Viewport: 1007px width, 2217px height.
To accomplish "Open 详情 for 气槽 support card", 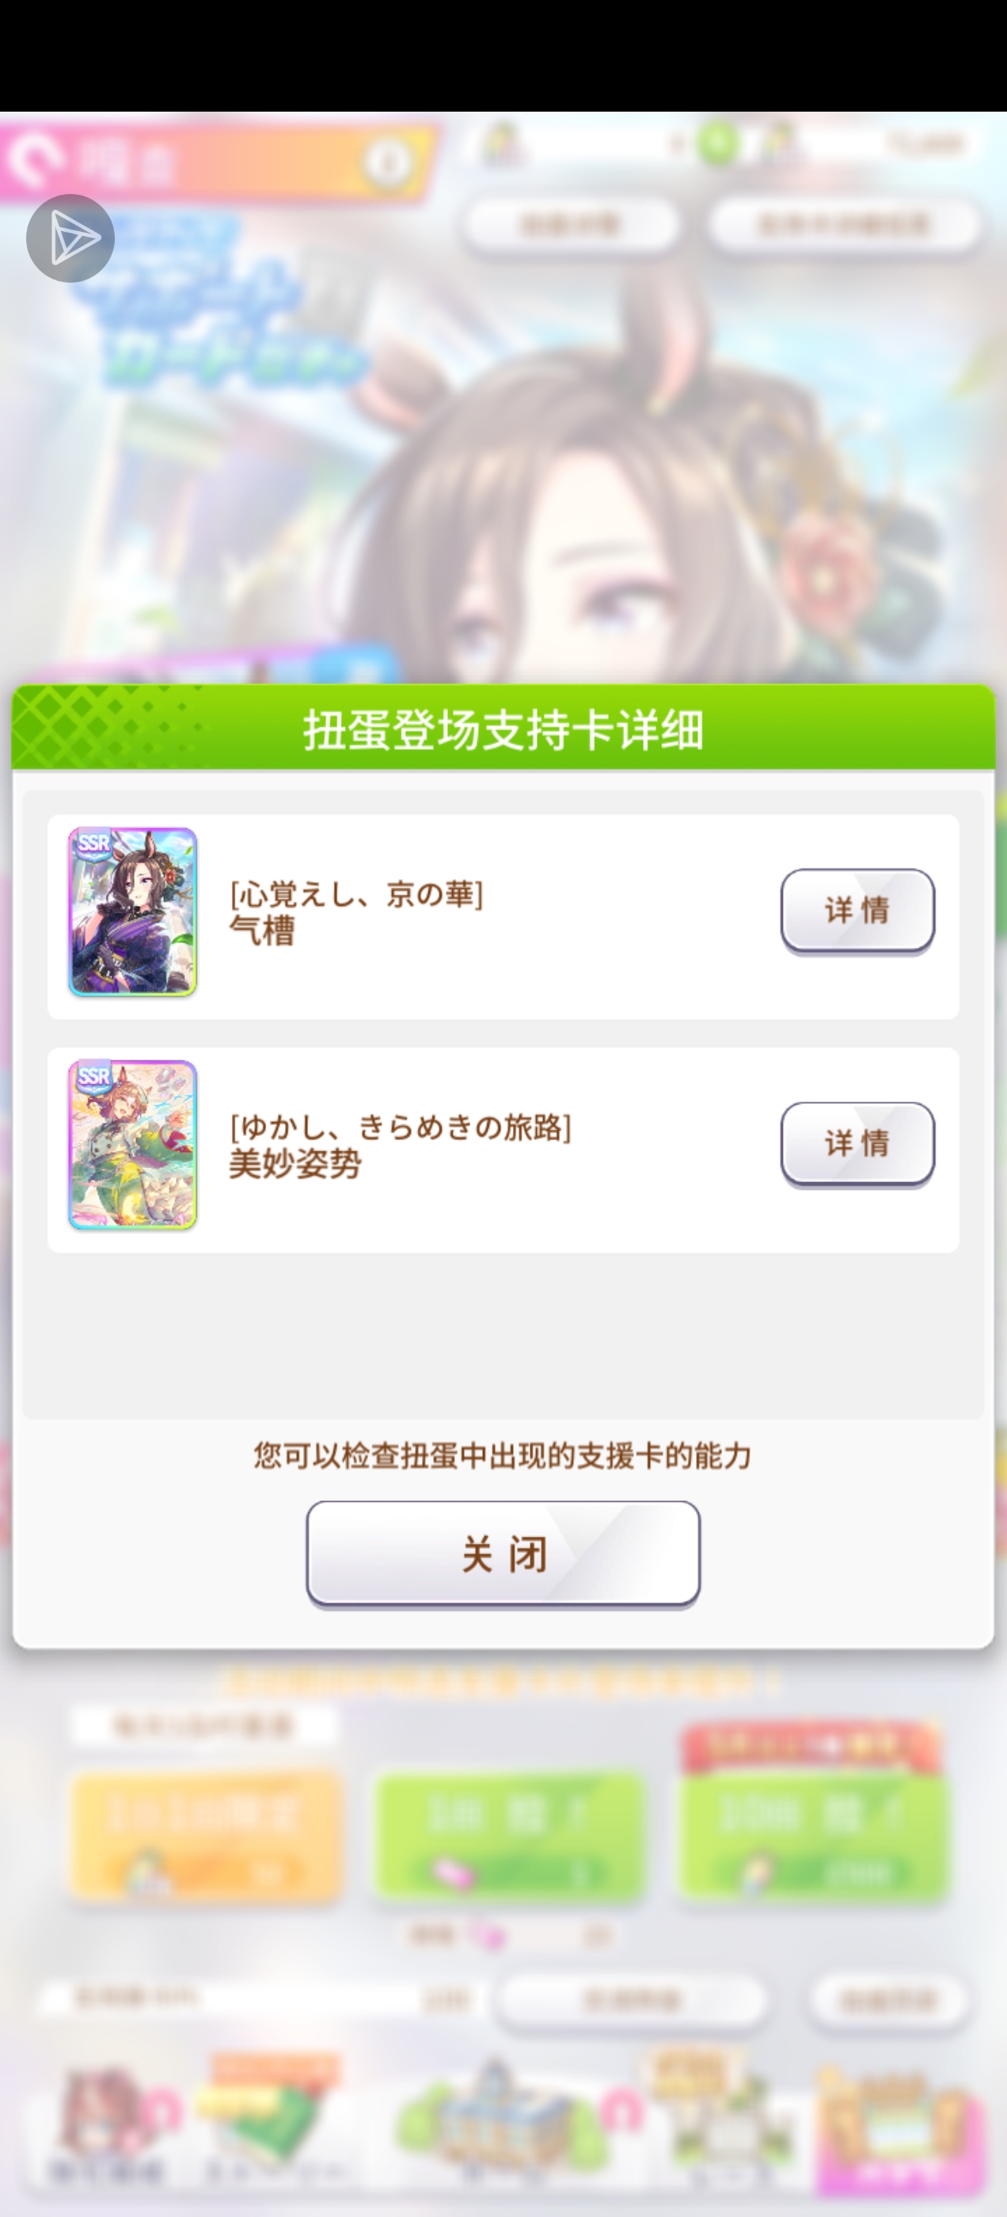I will [857, 911].
